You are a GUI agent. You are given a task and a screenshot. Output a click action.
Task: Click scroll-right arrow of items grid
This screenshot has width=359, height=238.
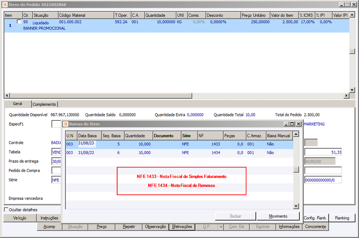[x=346, y=95]
